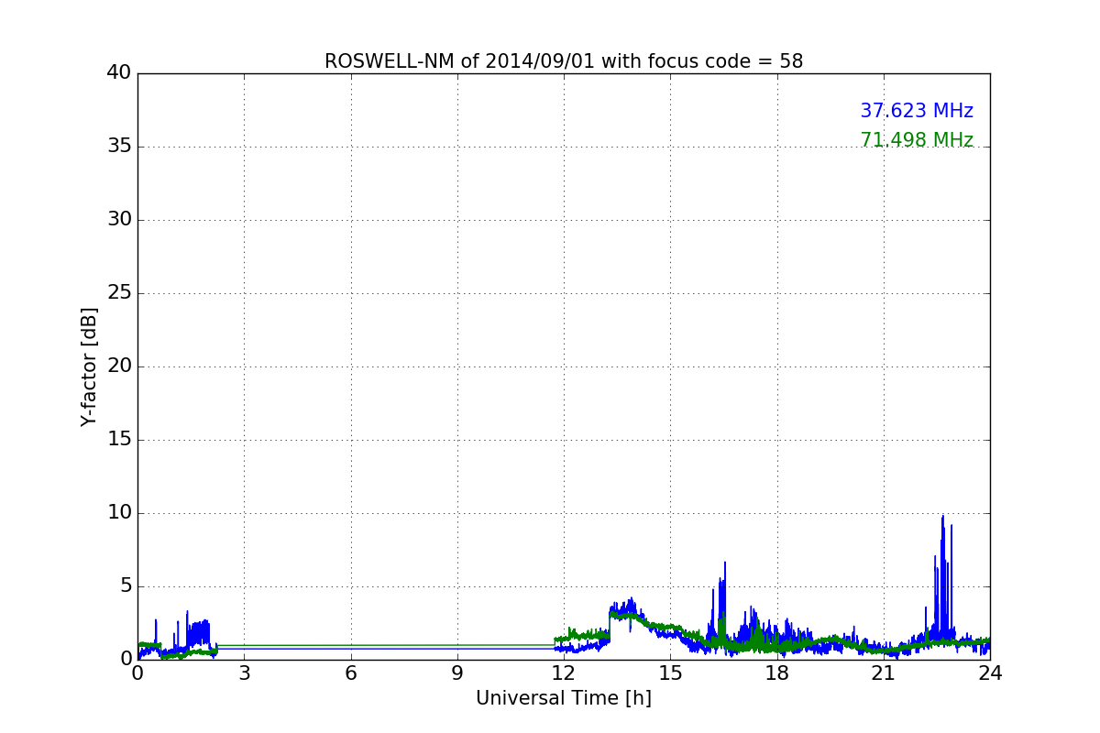1100x733 pixels.
Task: Click the x-axis tick label 21
Action: coord(884,673)
